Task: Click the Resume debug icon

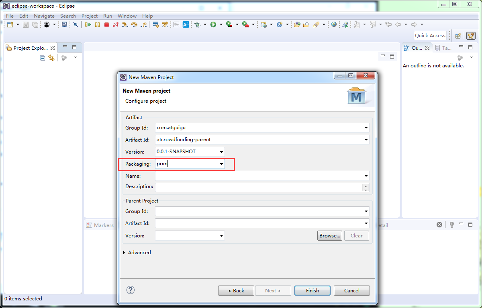Action: coord(88,24)
